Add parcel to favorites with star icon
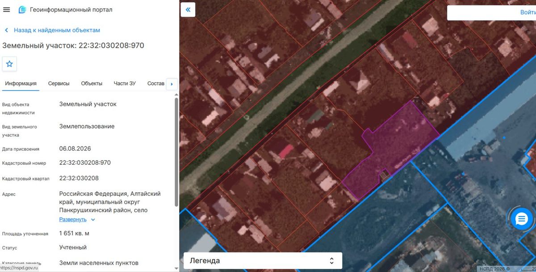Viewport: 536px width, 272px height. click(x=9, y=64)
